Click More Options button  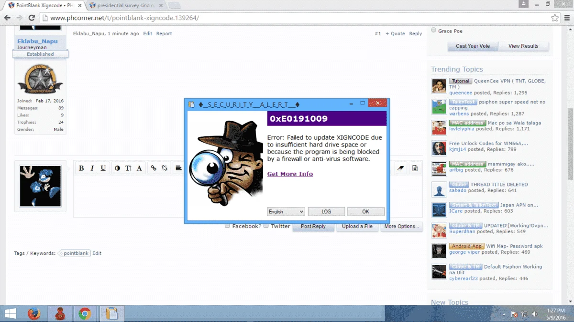point(401,226)
